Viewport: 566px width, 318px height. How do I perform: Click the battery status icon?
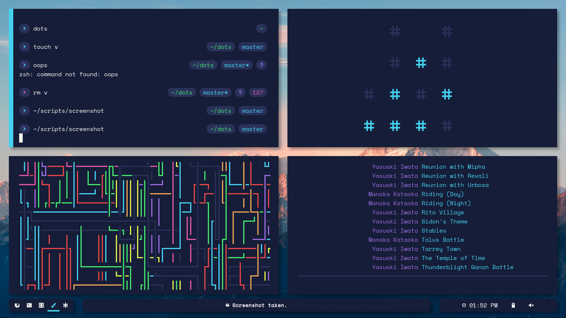pos(513,305)
